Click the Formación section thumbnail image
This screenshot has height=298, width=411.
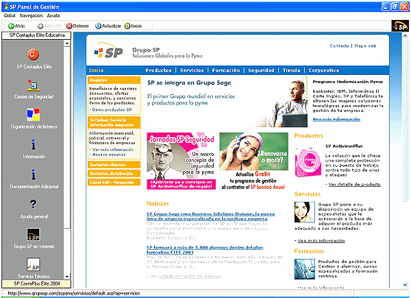pyautogui.click(x=304, y=269)
